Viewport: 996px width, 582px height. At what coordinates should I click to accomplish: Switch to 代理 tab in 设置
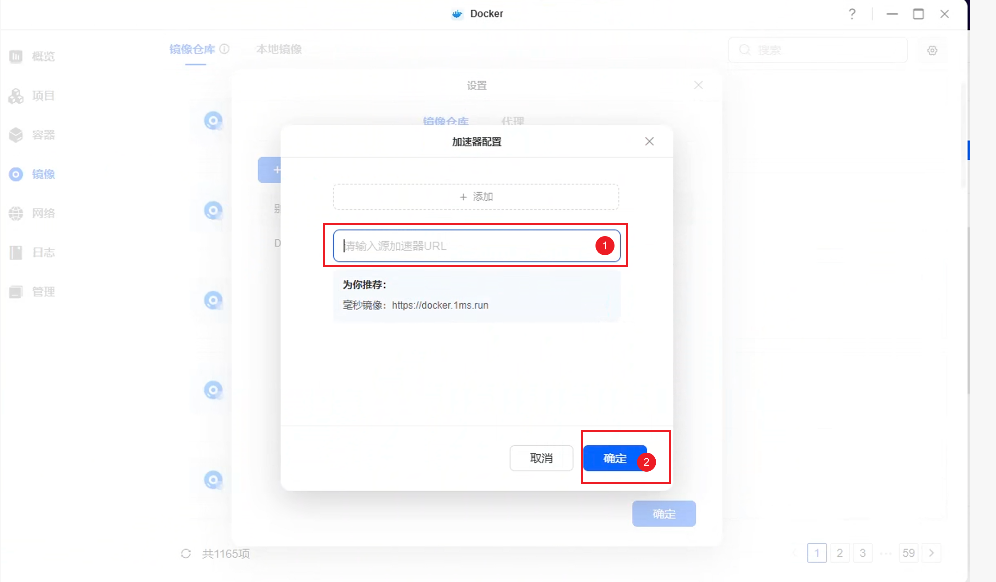pos(513,121)
